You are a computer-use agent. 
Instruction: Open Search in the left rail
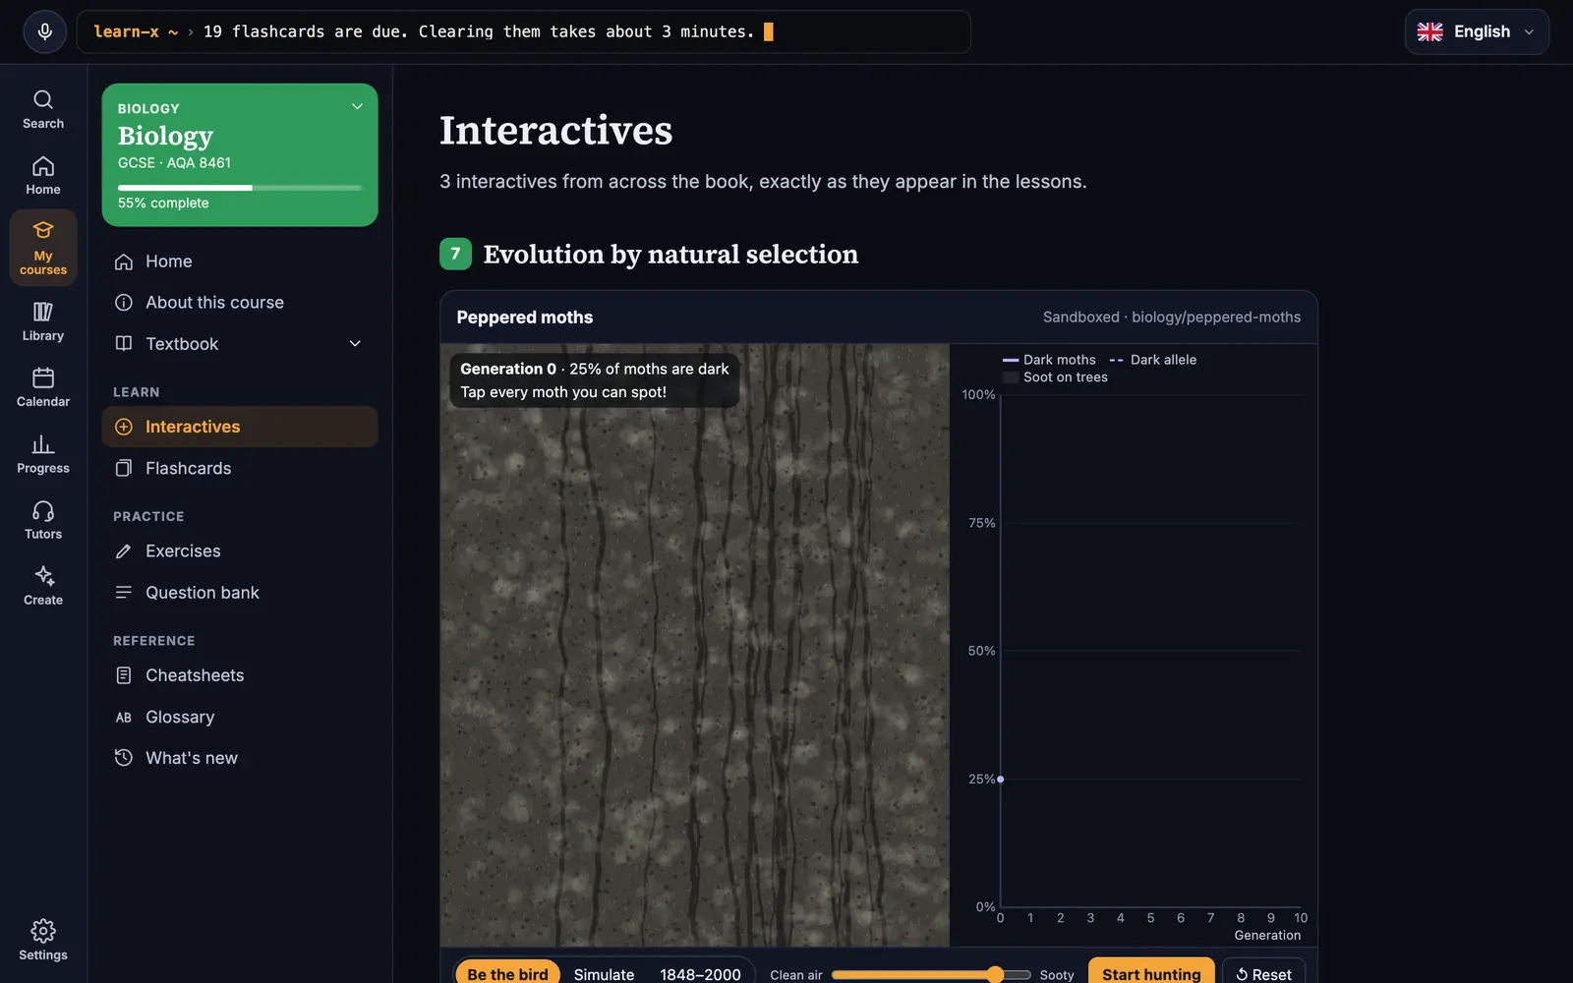tap(43, 109)
